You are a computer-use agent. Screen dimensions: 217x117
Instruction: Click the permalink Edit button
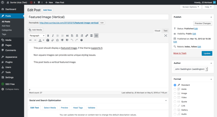click(102, 23)
